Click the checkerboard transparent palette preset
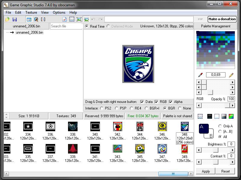 tap(200, 116)
